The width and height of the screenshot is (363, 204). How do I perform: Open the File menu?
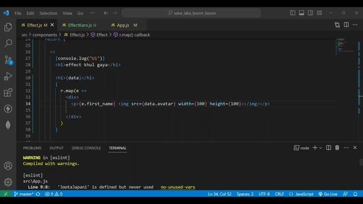18,13
